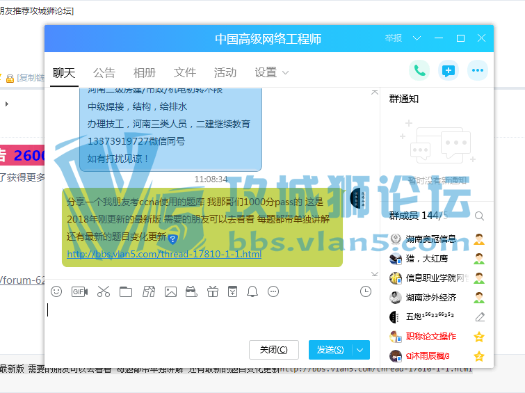Click the sender avatar beside green message
The width and height of the screenshot is (525, 393).
click(x=359, y=198)
